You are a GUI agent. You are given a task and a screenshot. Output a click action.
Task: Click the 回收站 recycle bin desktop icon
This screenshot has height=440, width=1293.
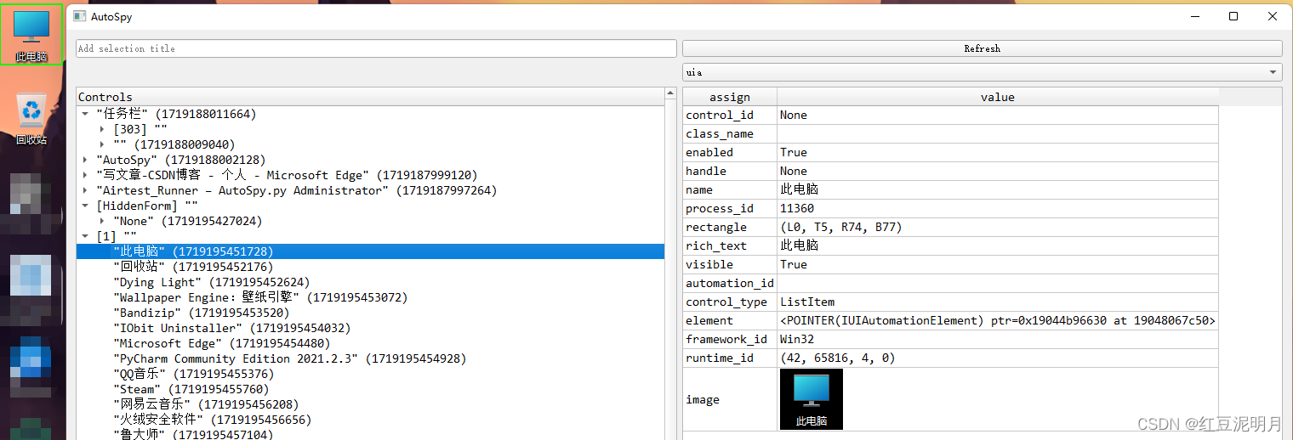(x=31, y=119)
